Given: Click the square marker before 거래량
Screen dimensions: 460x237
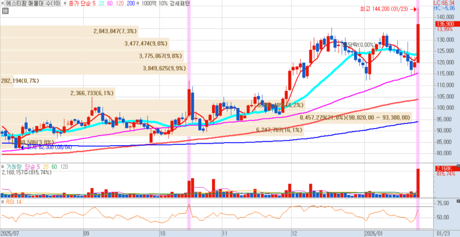Looking at the screenshot, I should click(3, 167).
